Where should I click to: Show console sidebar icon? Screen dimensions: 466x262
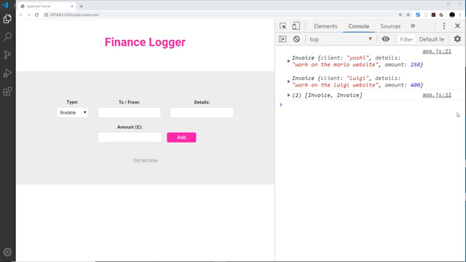coord(283,39)
